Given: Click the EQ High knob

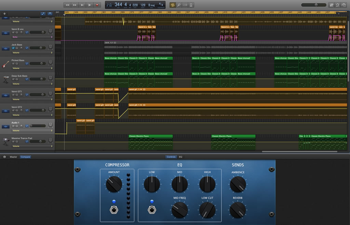Looking at the screenshot, I should coord(207,184).
